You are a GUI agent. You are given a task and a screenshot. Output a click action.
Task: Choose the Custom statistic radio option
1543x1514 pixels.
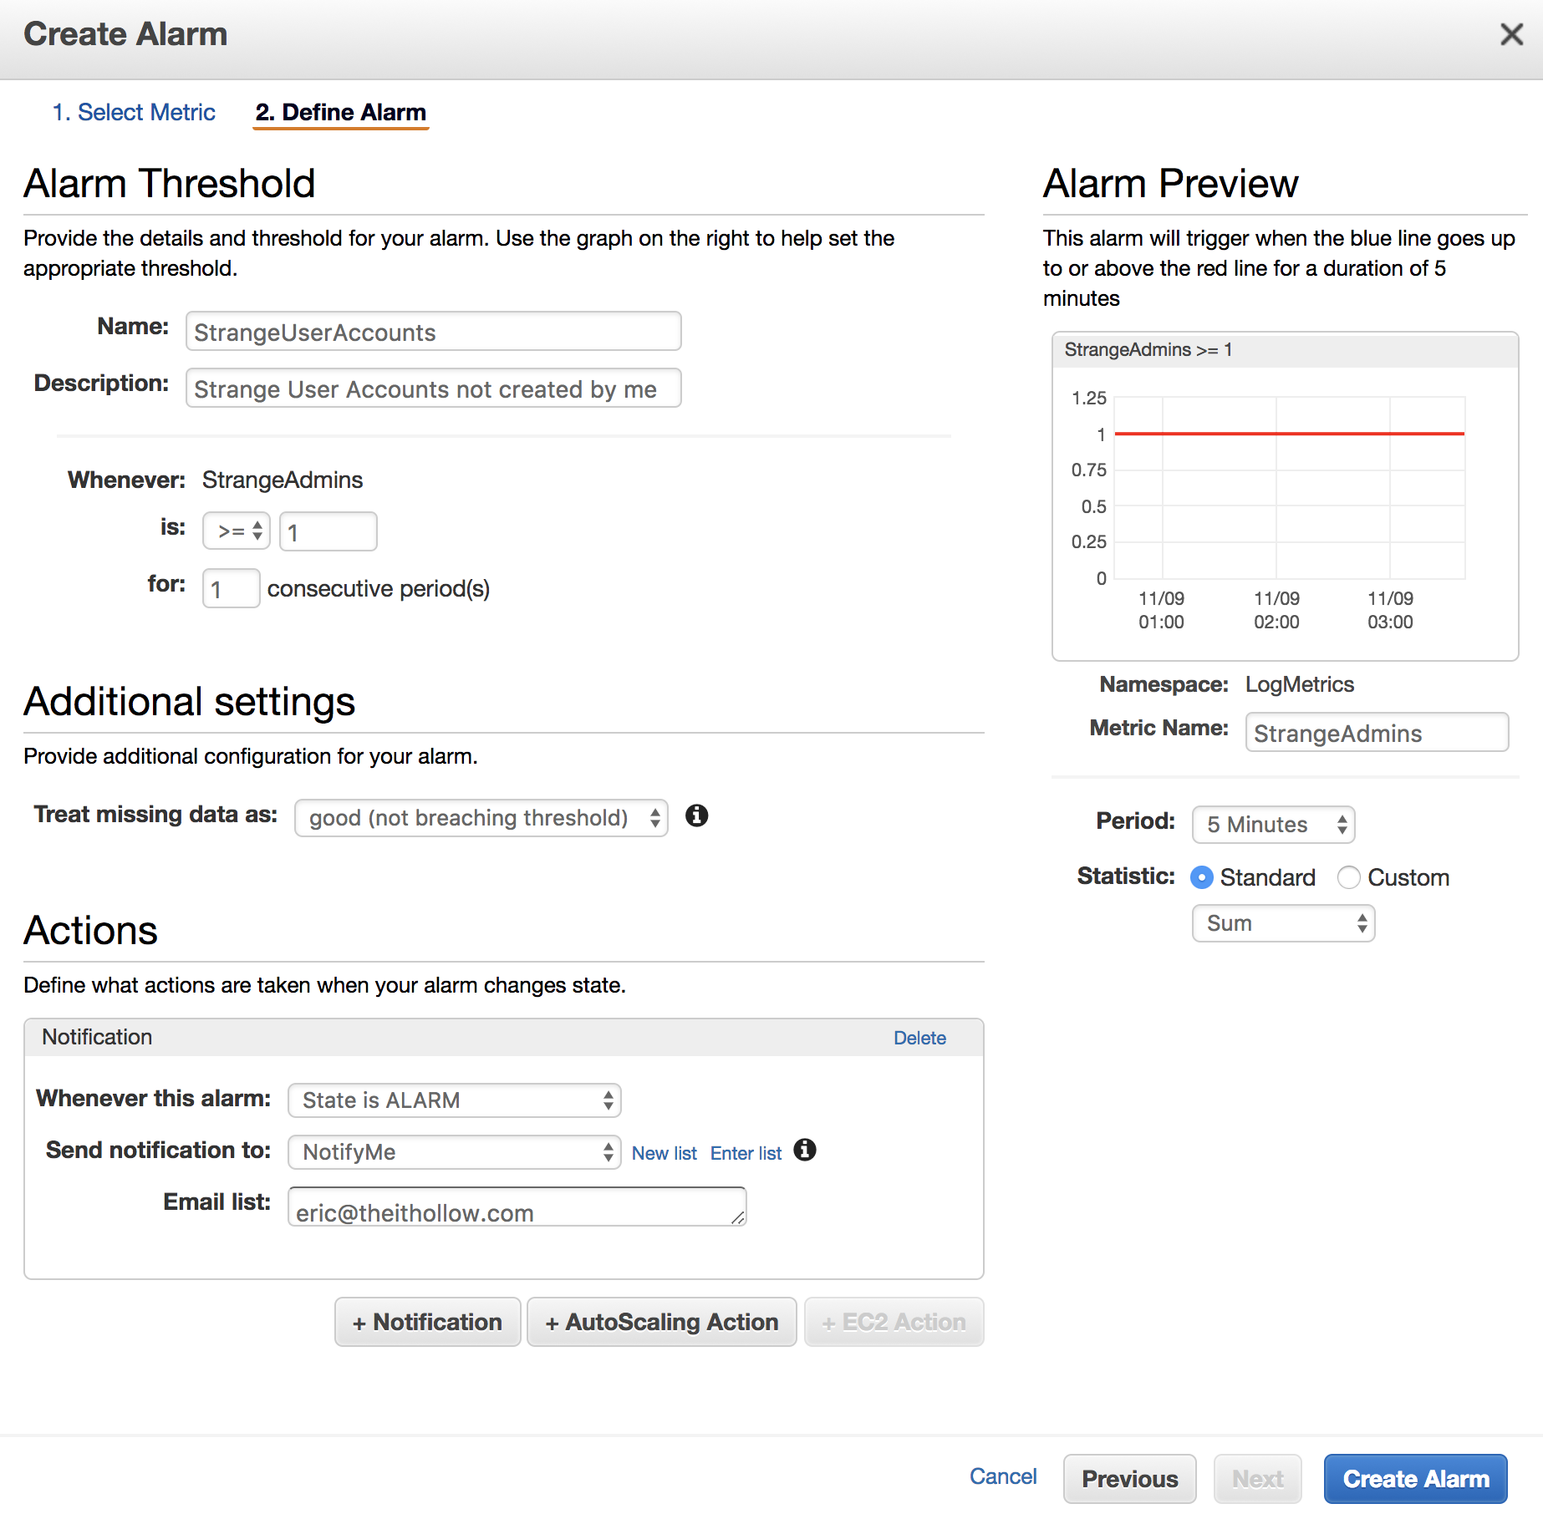[x=1348, y=877]
